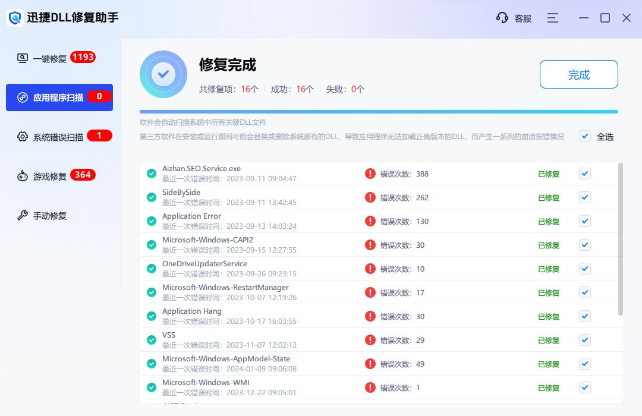Click the red error icon for Microsoft-Windows-RestartManager
Viewport: 642px width, 416px height.
coord(370,292)
